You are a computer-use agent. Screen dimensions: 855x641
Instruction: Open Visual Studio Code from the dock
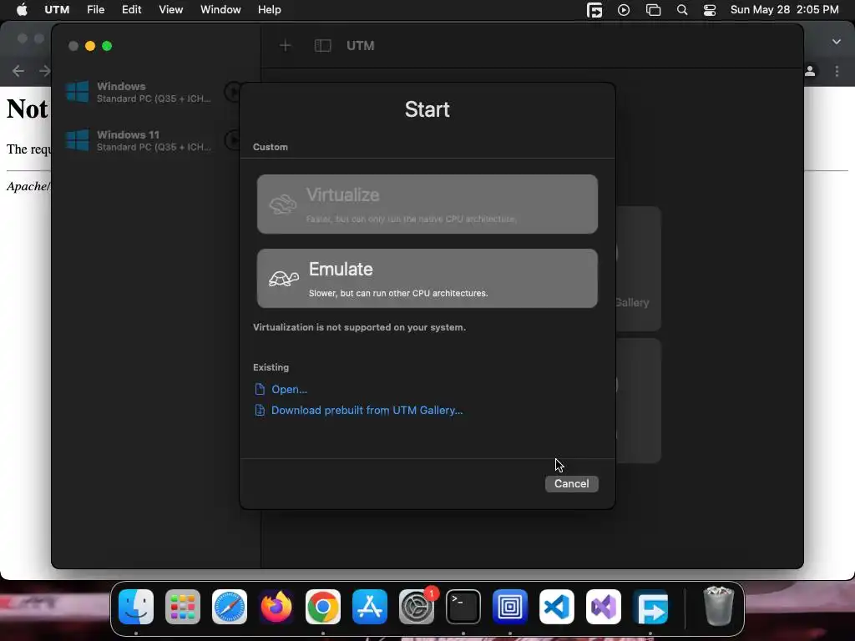click(x=557, y=607)
